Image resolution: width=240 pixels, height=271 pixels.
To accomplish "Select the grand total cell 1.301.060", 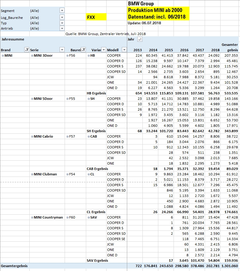I will click(x=230, y=266).
